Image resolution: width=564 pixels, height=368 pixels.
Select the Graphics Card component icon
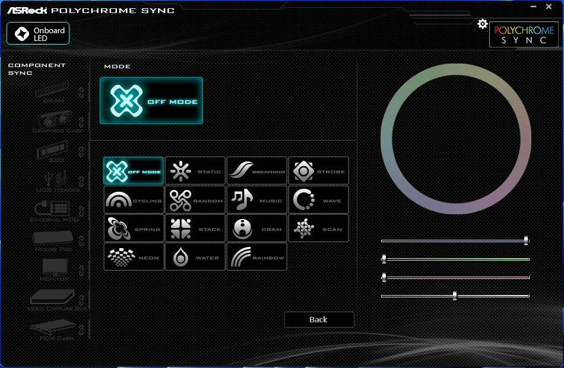[56, 122]
